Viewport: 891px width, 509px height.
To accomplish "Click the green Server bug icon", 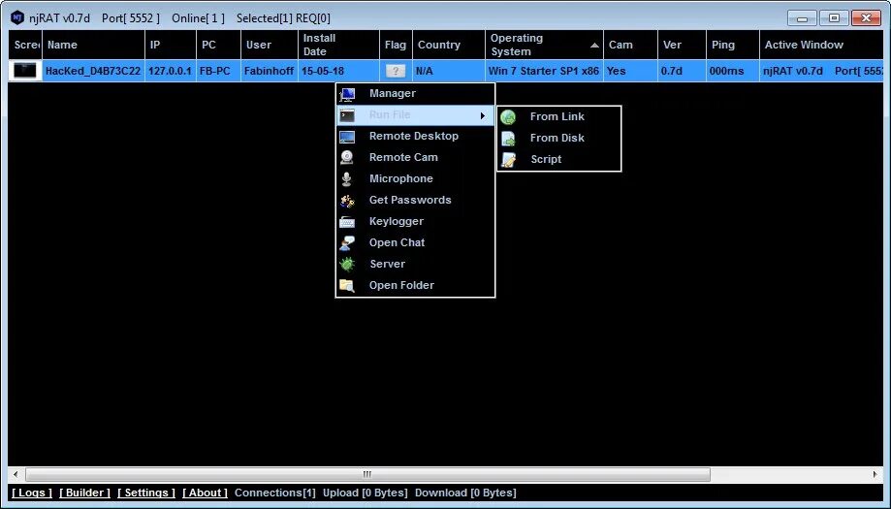I will coord(347,264).
